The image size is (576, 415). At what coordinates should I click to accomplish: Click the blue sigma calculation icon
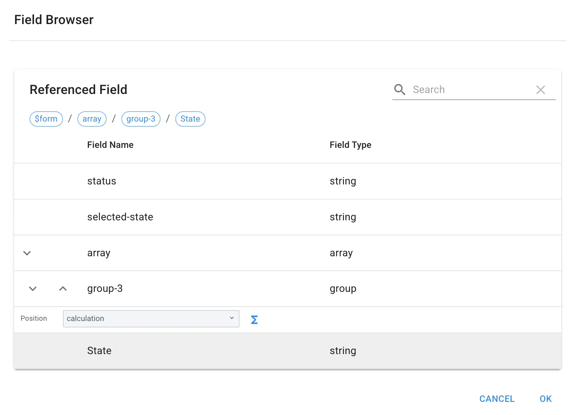(x=254, y=319)
